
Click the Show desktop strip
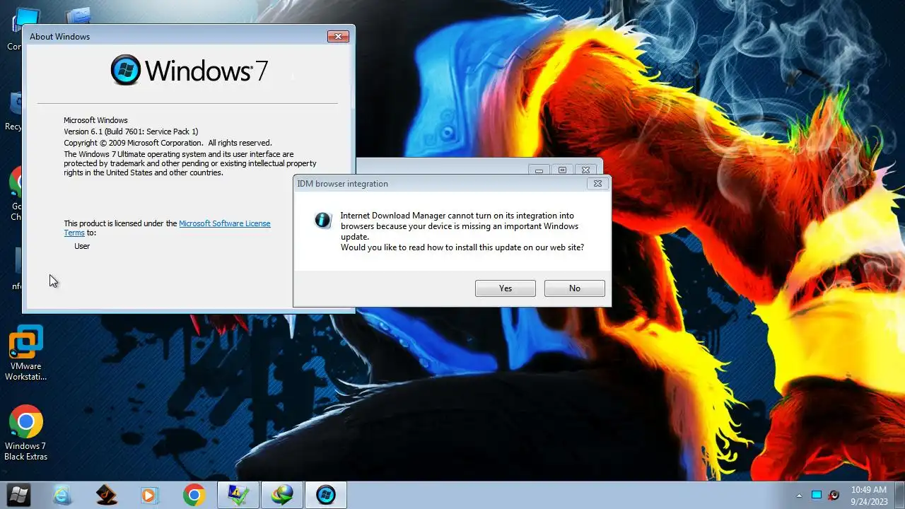coord(899,495)
